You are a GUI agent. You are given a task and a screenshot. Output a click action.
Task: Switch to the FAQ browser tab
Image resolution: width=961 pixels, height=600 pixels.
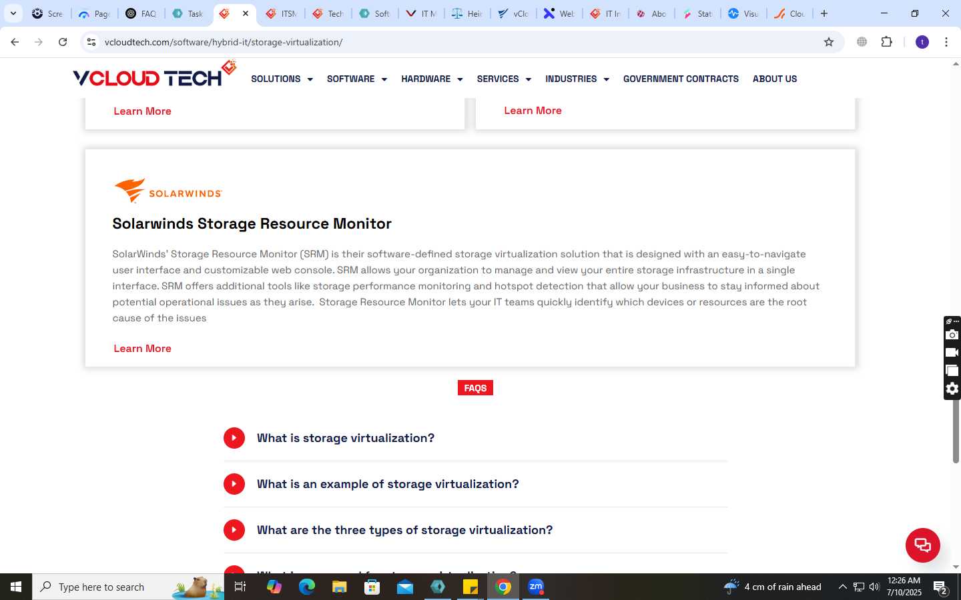(142, 13)
